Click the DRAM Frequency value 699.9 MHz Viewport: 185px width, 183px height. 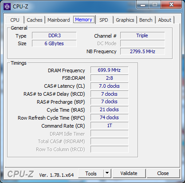pyautogui.click(x=110, y=70)
